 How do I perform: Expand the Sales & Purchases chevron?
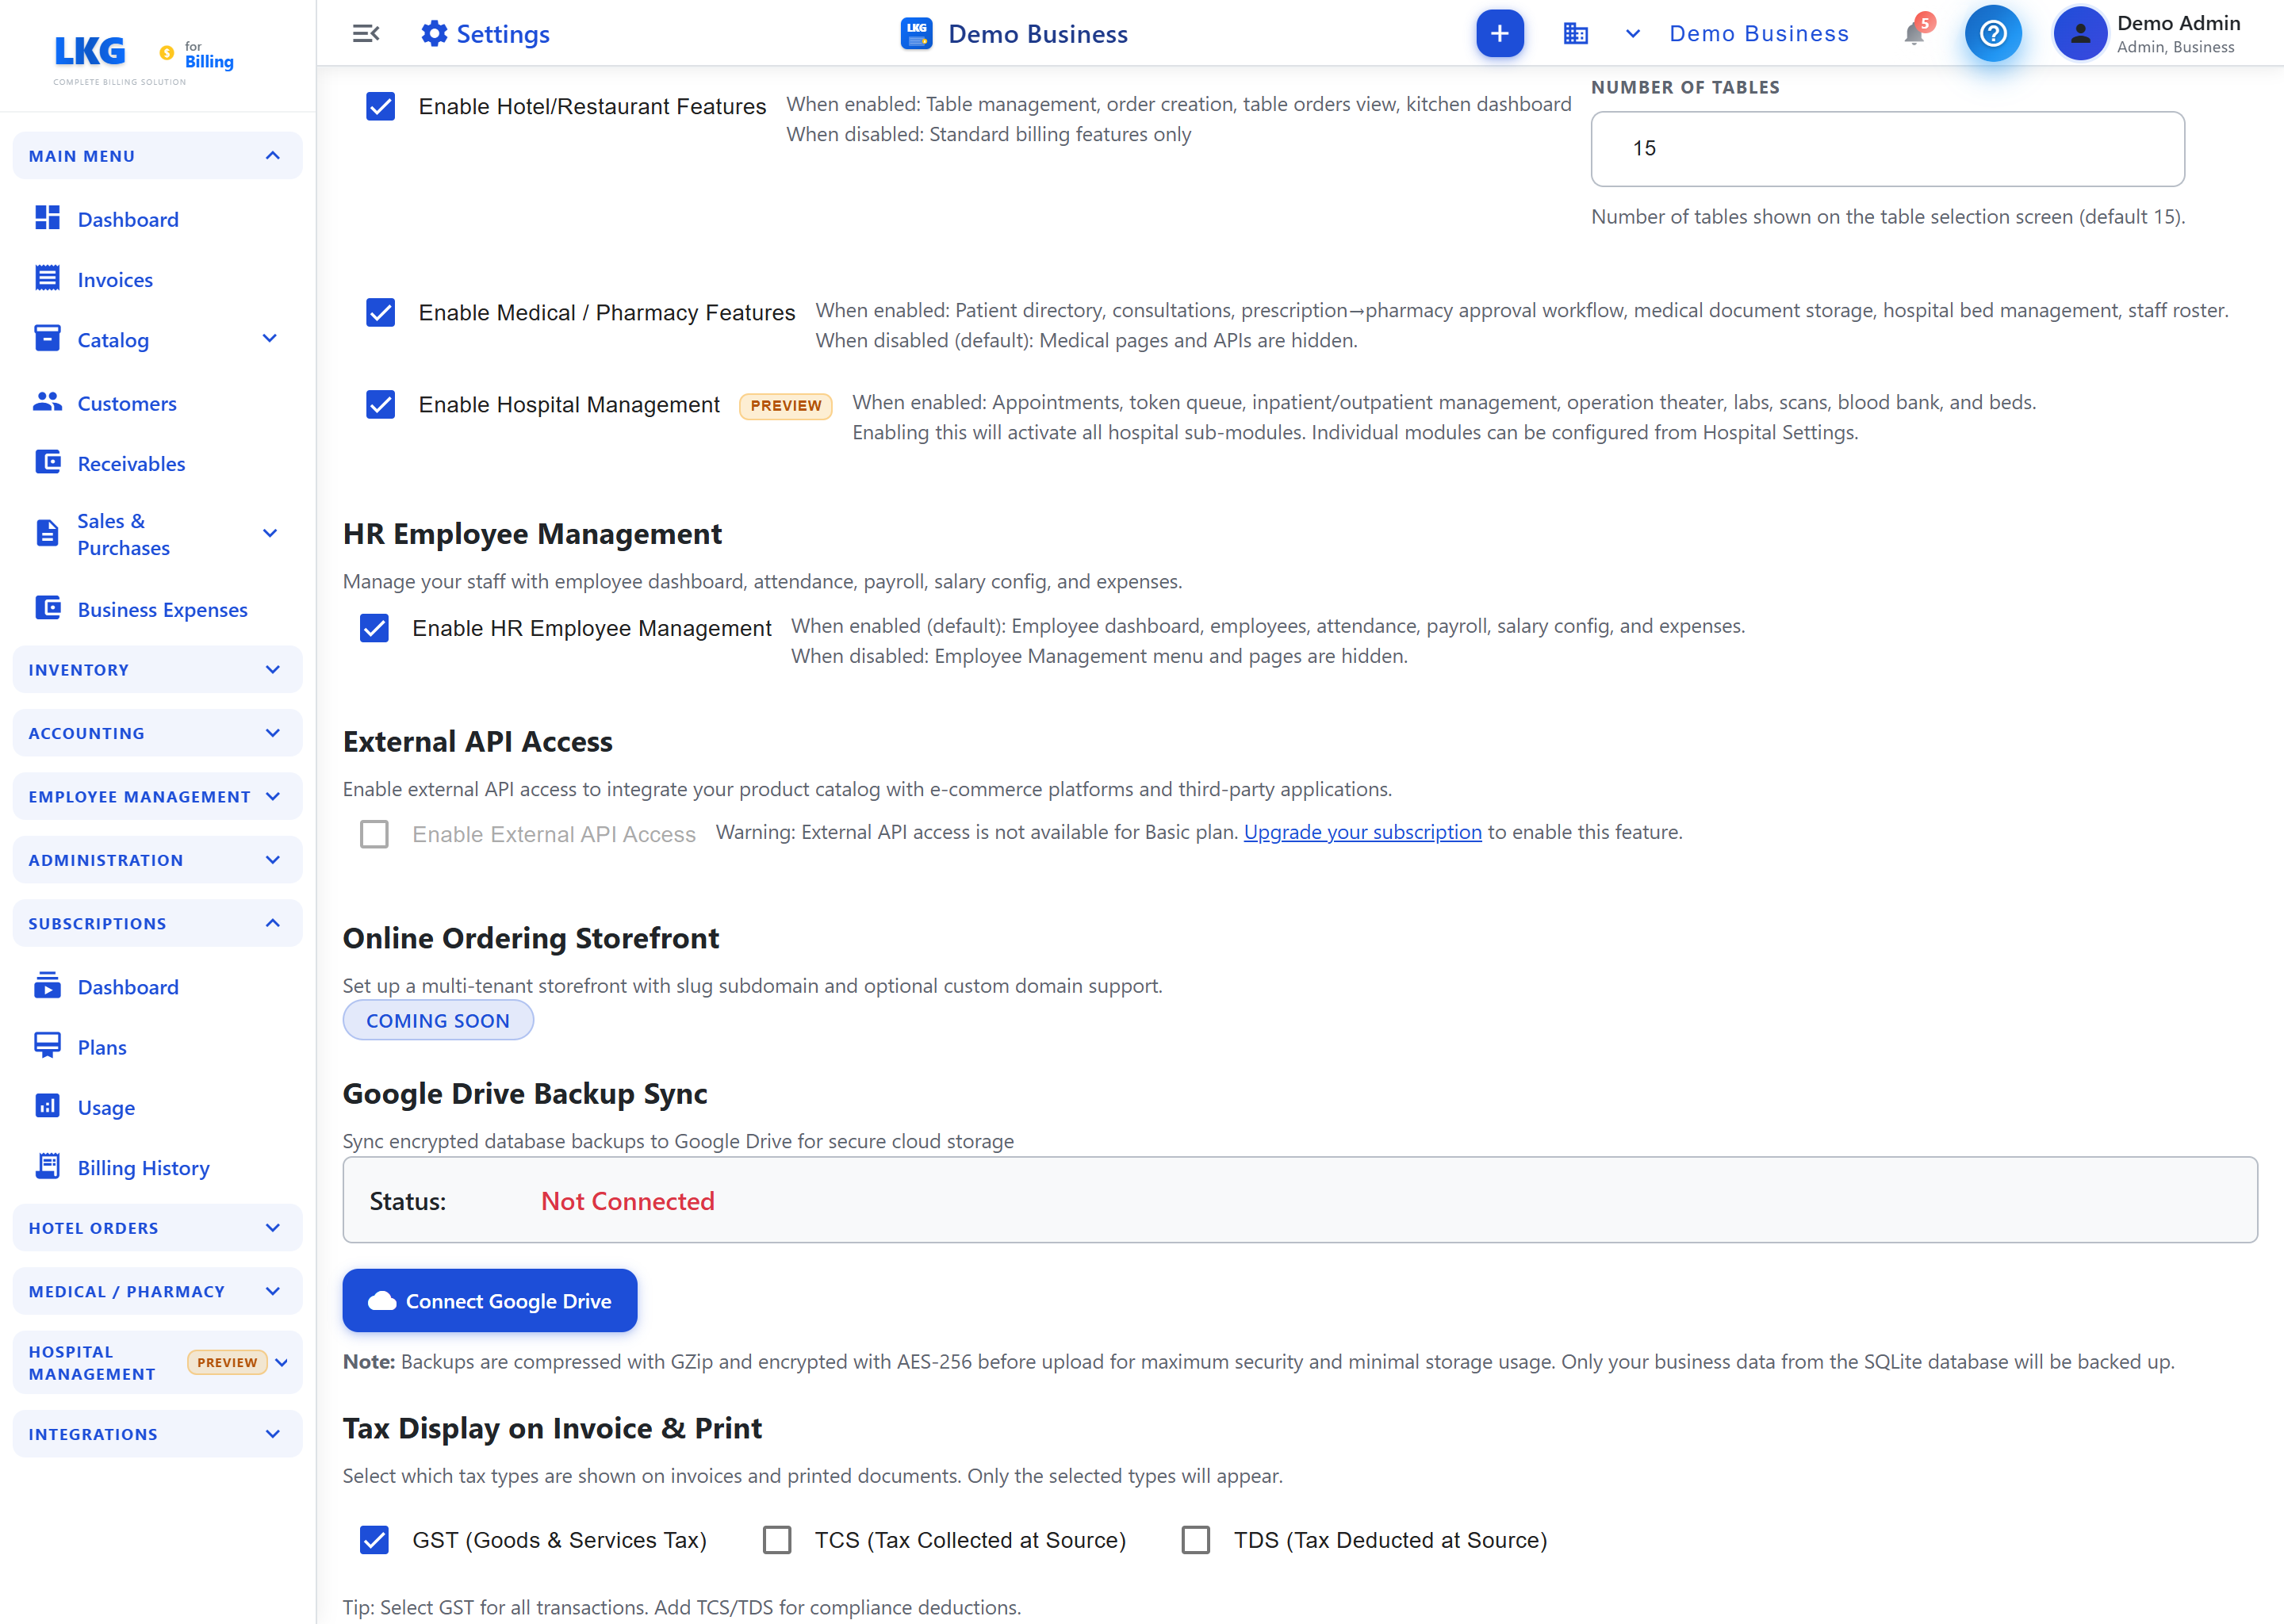pos(269,534)
